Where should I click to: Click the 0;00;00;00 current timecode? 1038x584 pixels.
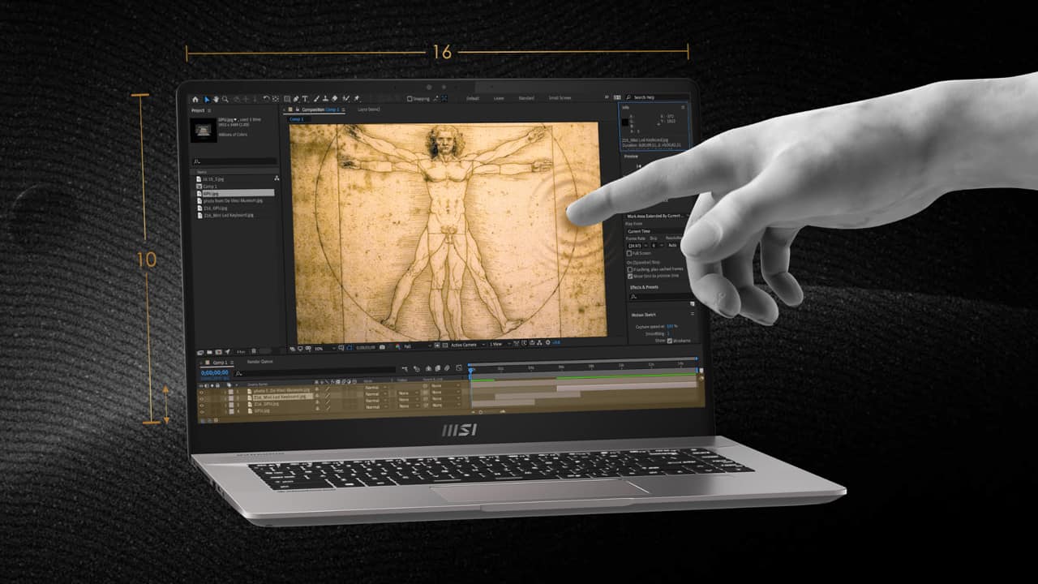point(215,372)
